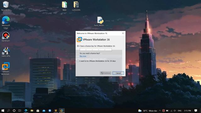Click the VMware logo in the dialog
The height and width of the screenshot is (113, 201).
click(x=79, y=40)
